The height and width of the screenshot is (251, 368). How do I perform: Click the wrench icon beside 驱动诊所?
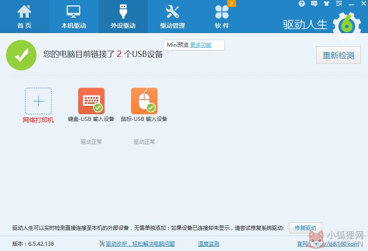point(102,244)
